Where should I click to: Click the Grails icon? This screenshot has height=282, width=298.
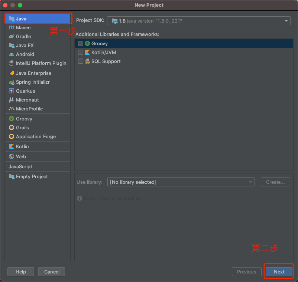[x=12, y=128]
